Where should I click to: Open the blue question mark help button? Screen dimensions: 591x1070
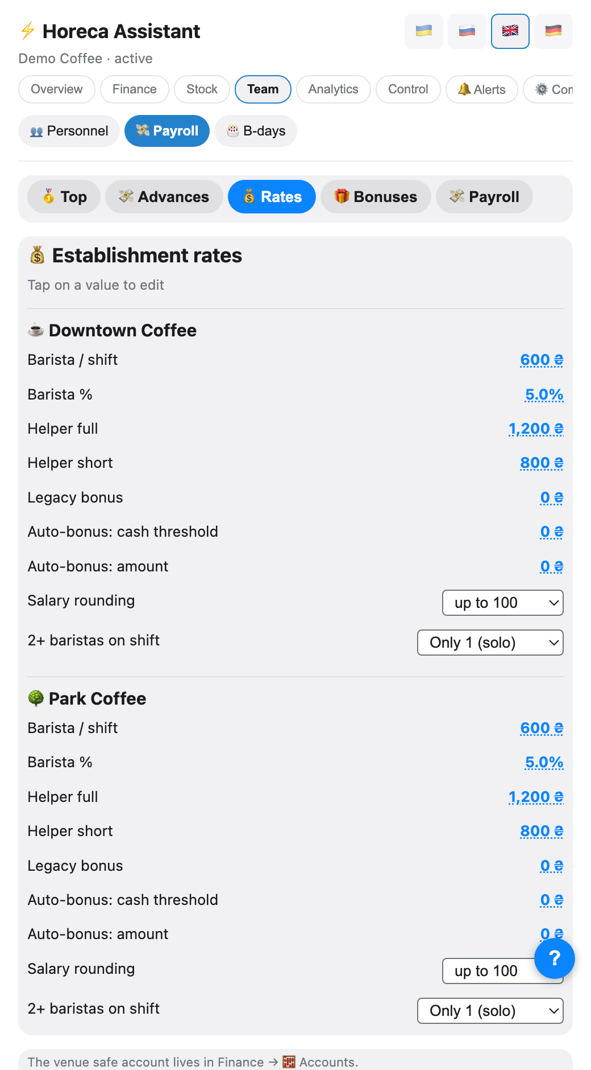click(x=555, y=958)
